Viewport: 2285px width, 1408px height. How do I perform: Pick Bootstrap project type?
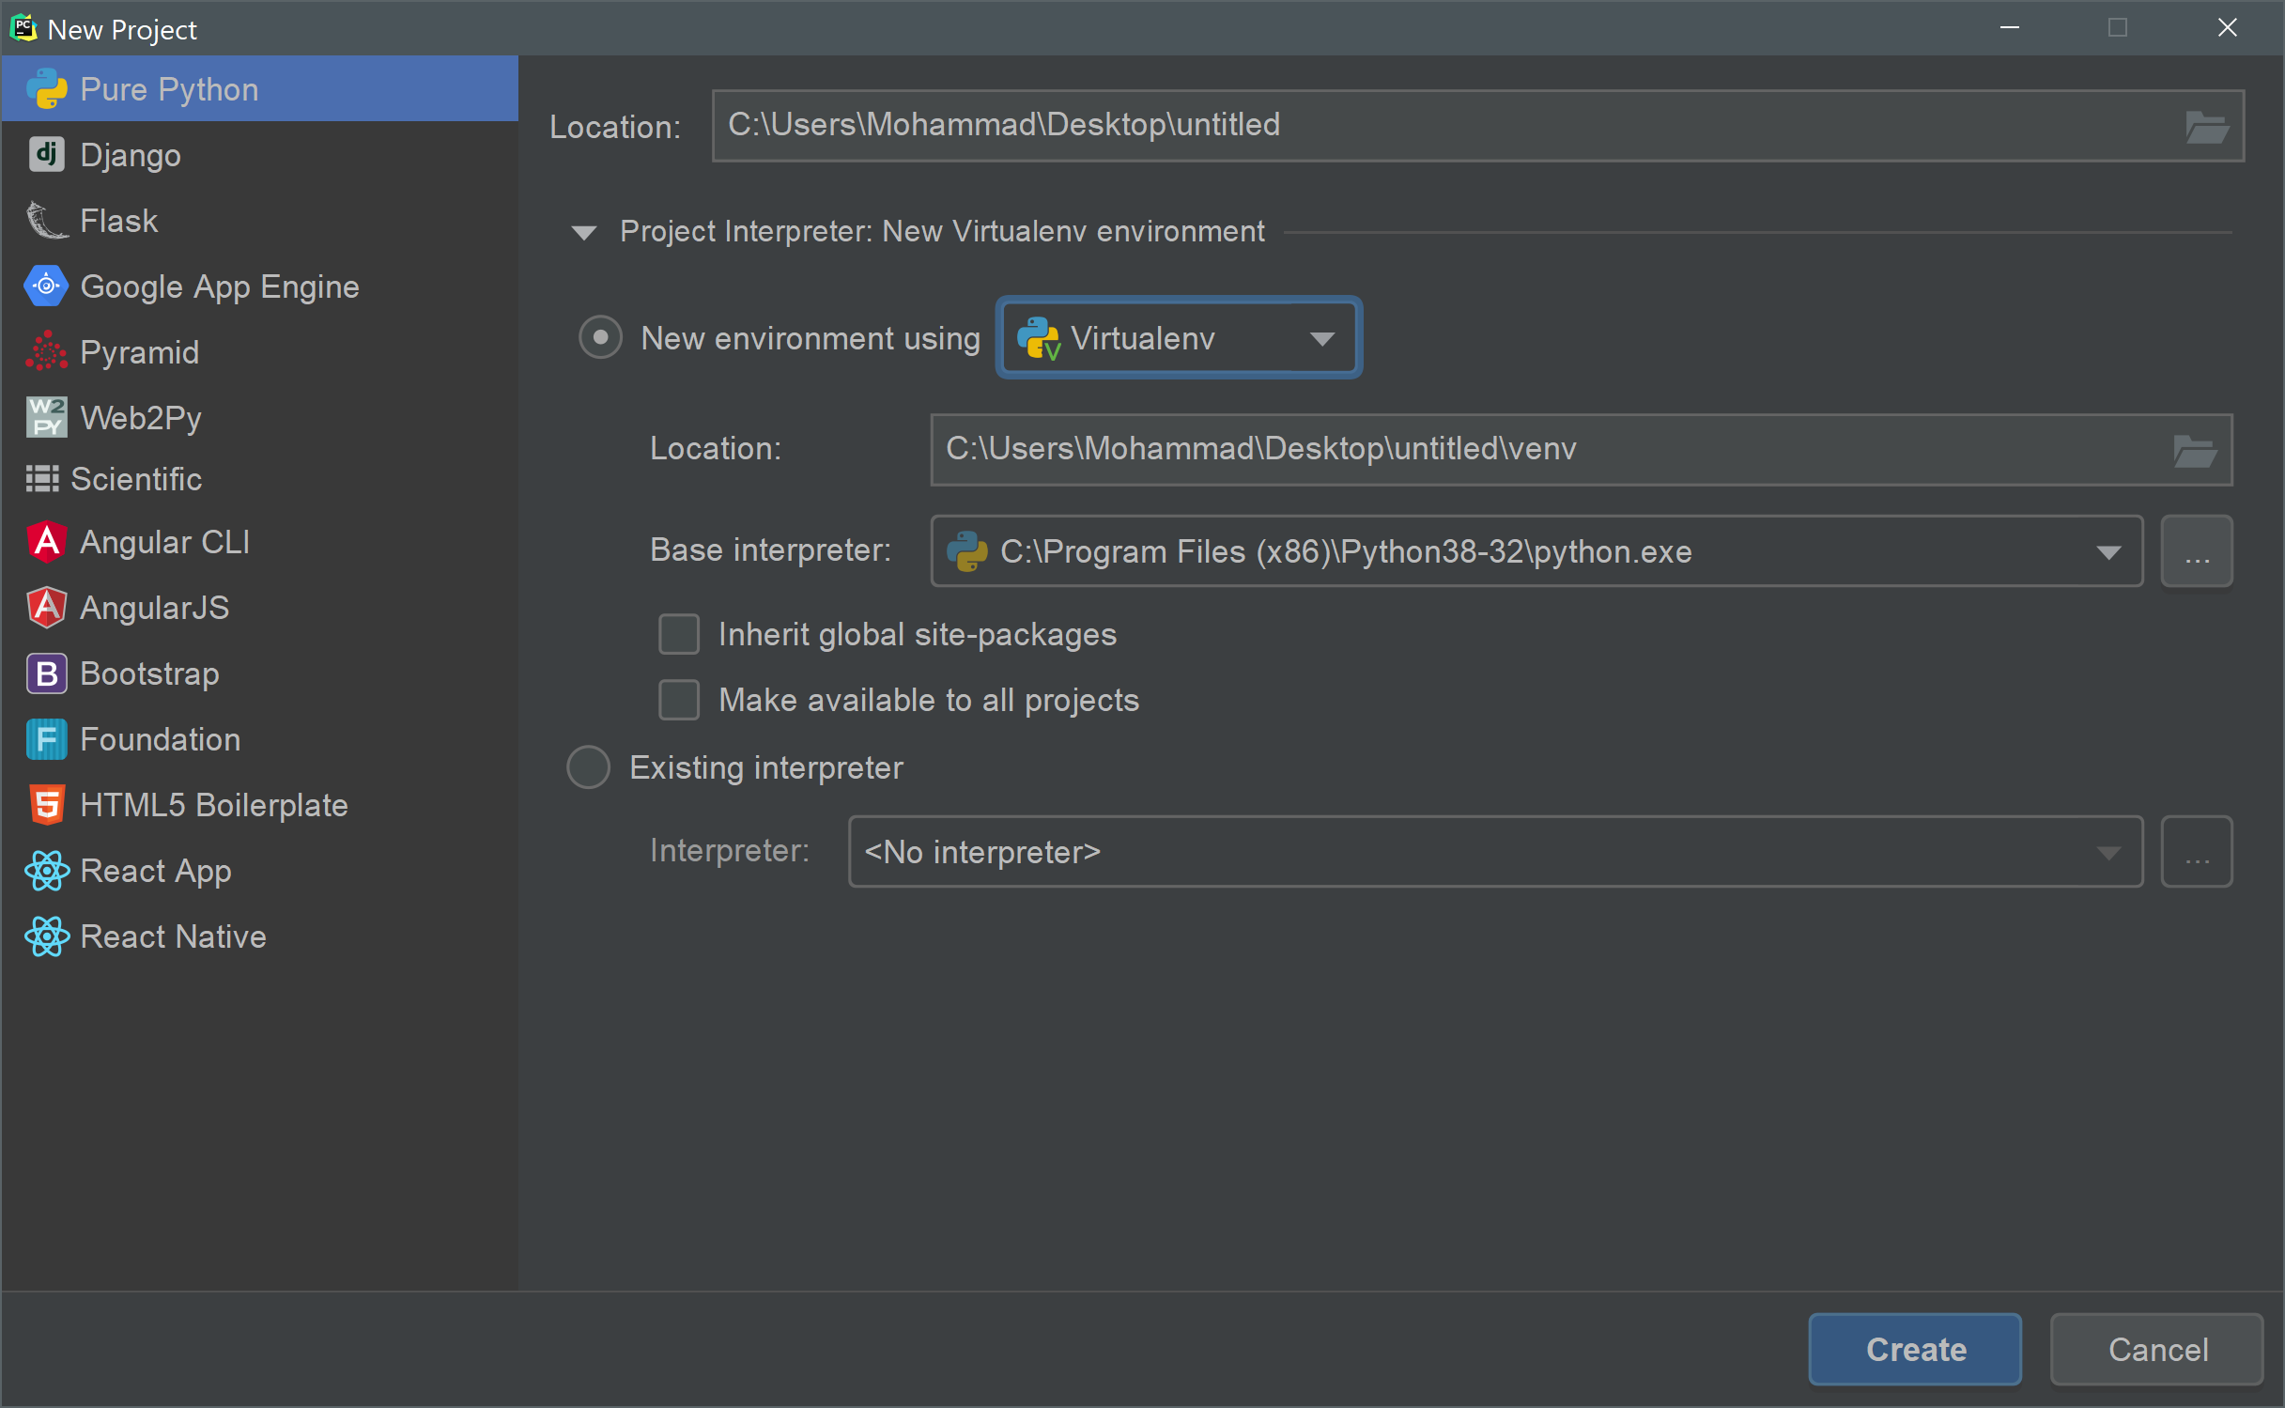coord(260,673)
